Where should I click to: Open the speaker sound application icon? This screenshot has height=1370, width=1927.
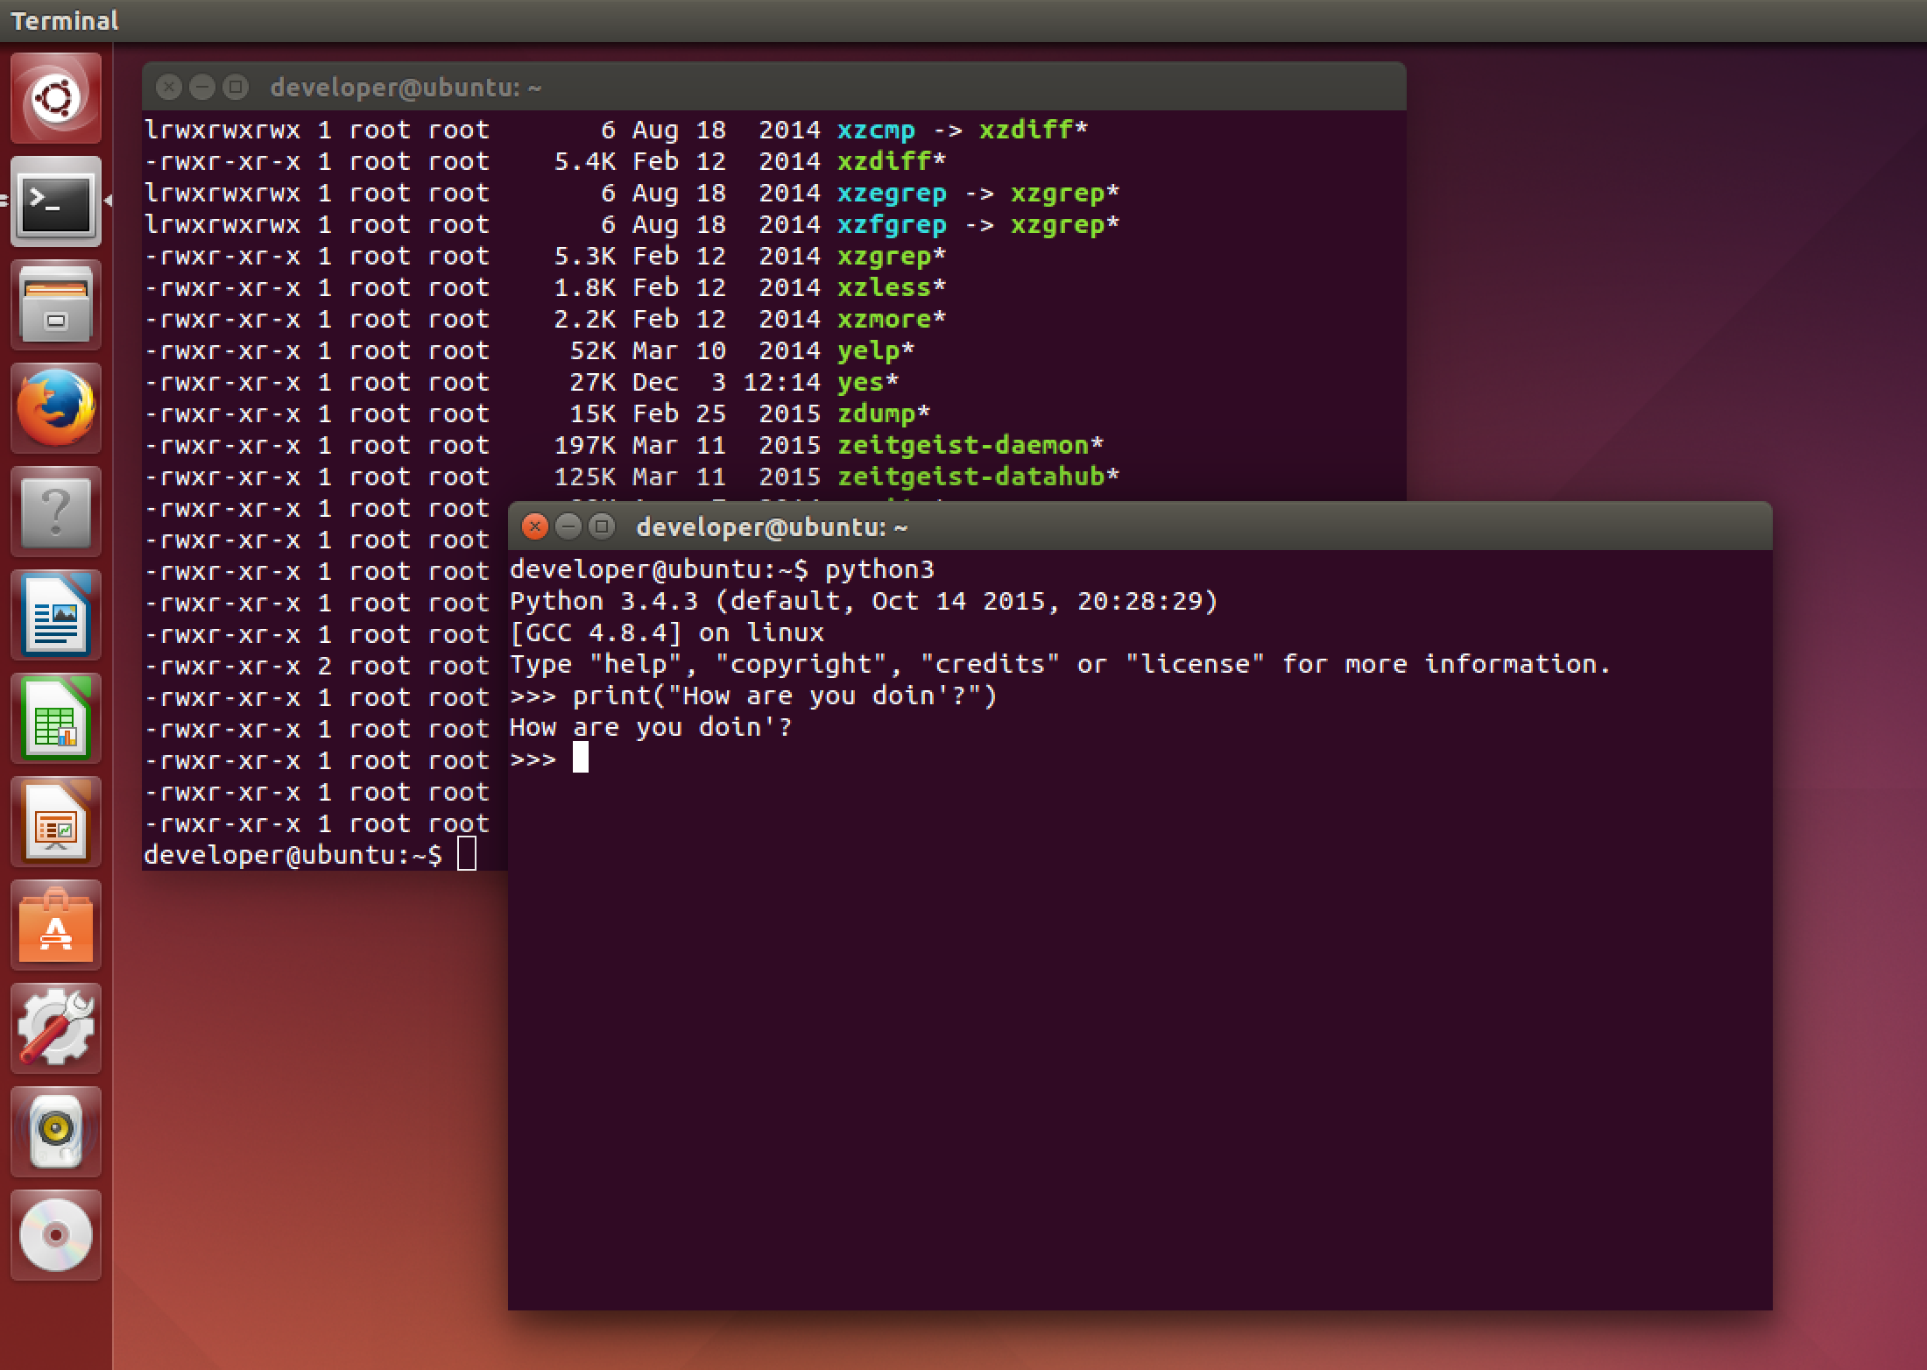56,1132
